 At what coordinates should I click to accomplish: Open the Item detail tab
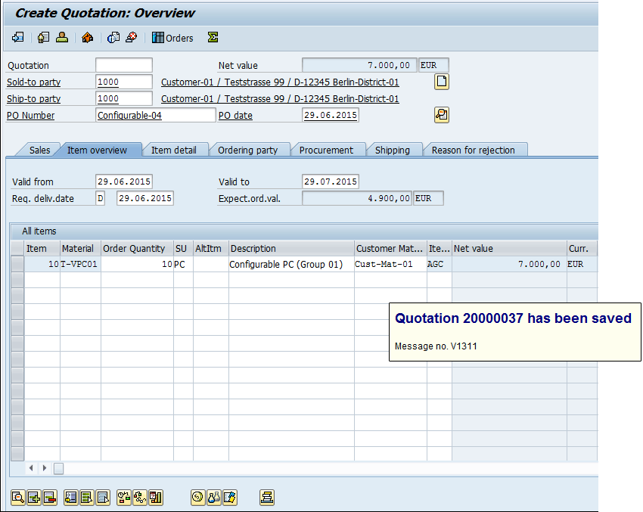click(173, 150)
